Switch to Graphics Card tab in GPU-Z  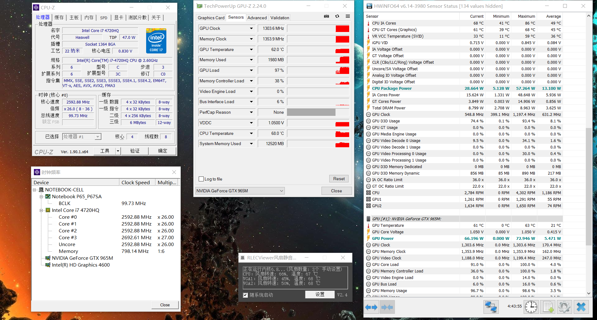pyautogui.click(x=211, y=18)
